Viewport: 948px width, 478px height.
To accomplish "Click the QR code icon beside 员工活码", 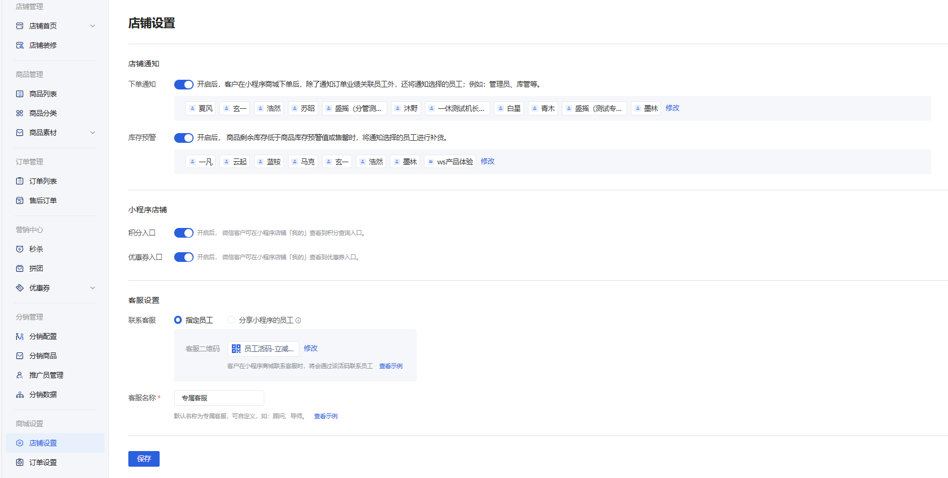I will (236, 349).
